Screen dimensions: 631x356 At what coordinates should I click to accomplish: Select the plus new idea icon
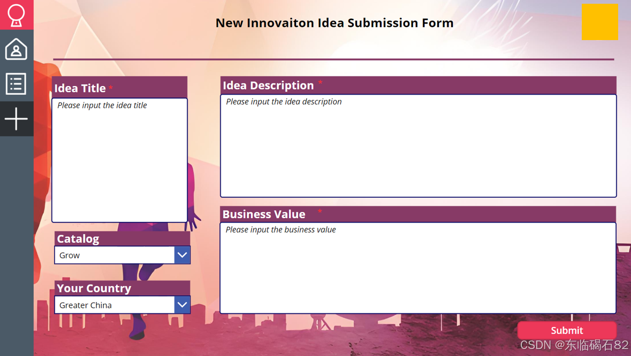(16, 119)
